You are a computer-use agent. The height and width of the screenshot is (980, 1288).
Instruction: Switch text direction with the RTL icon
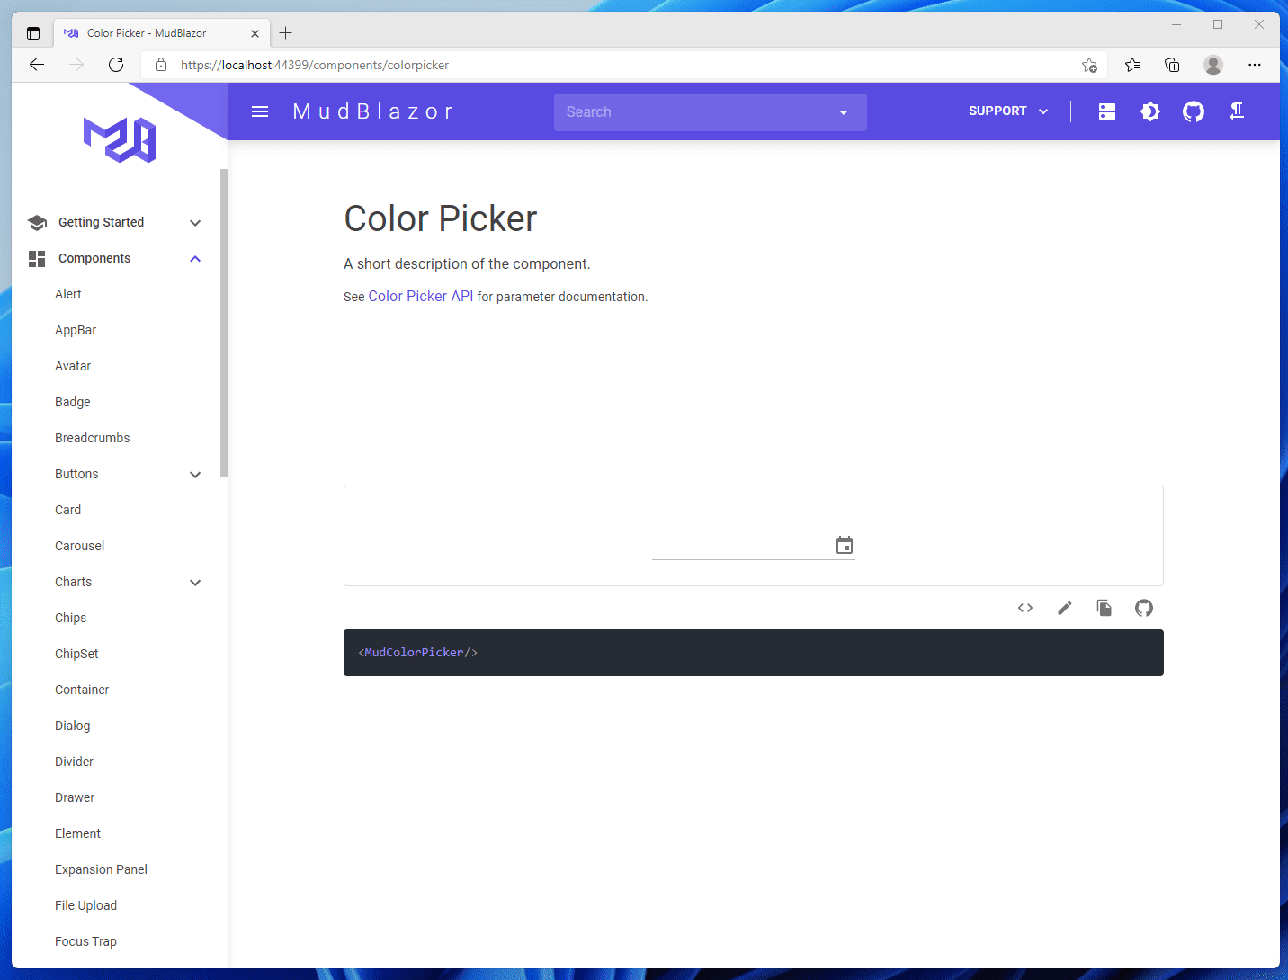[x=1237, y=111]
